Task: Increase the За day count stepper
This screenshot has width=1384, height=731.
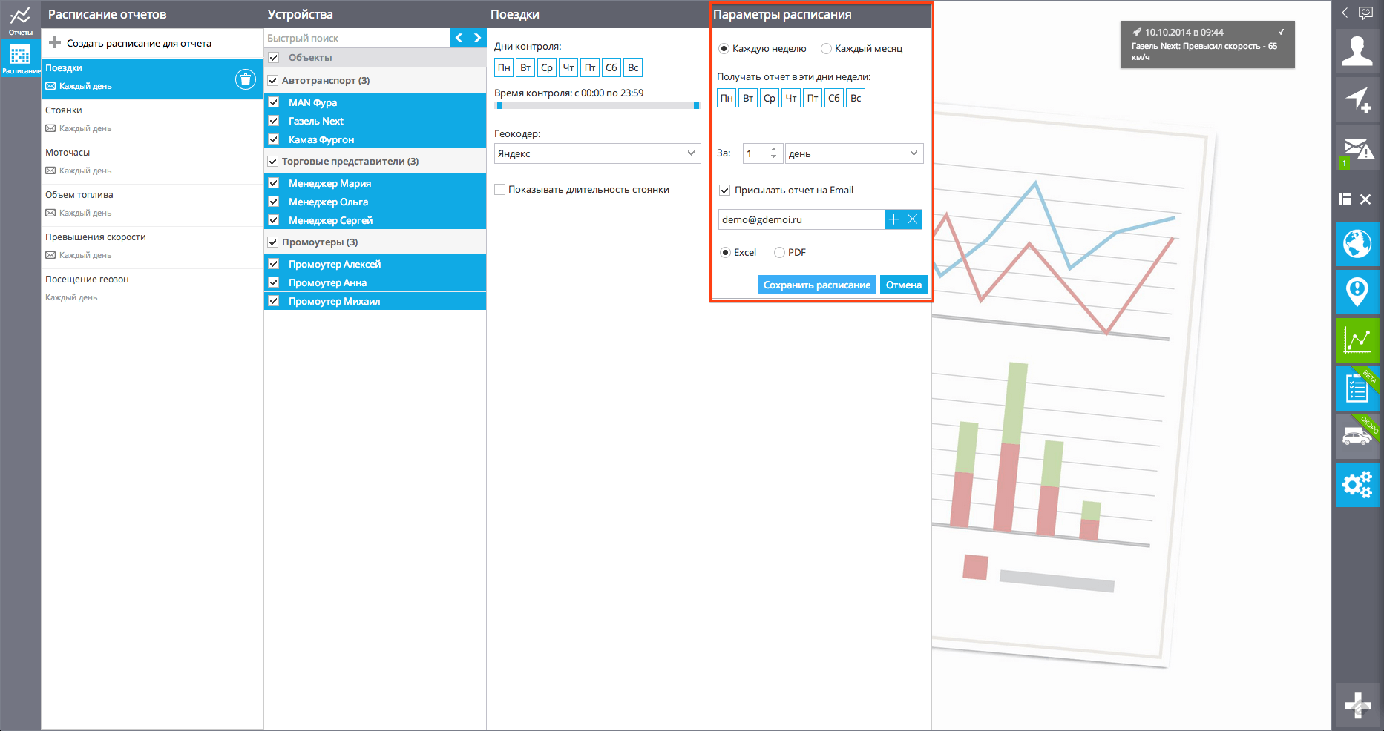Action: (773, 149)
